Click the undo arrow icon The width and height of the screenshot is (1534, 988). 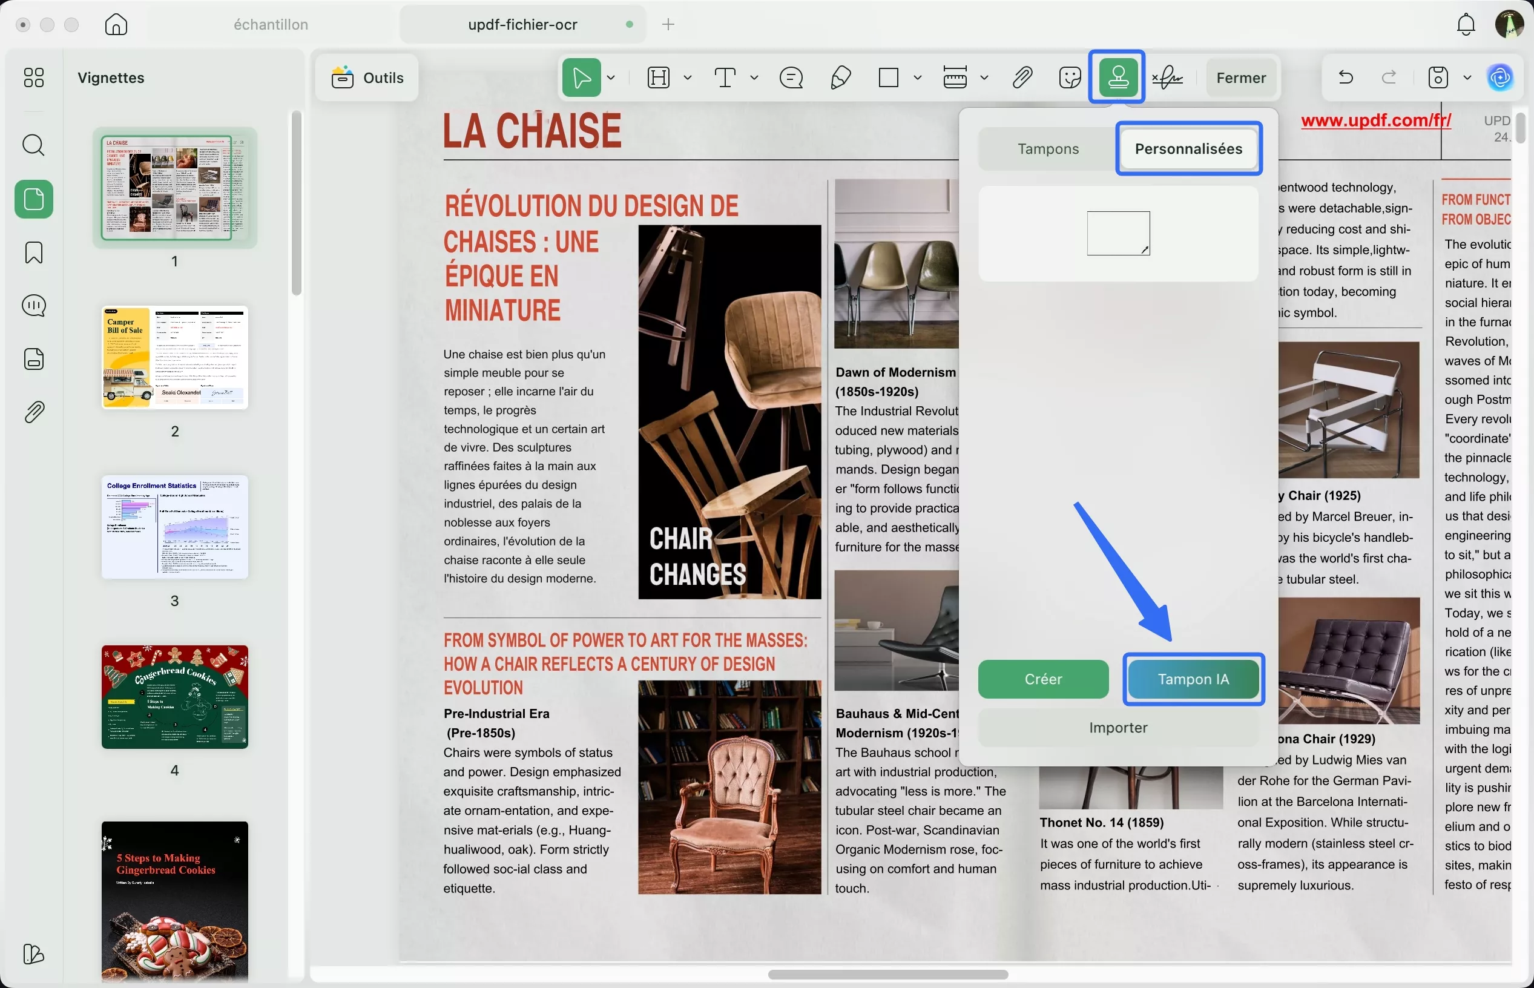1345,77
